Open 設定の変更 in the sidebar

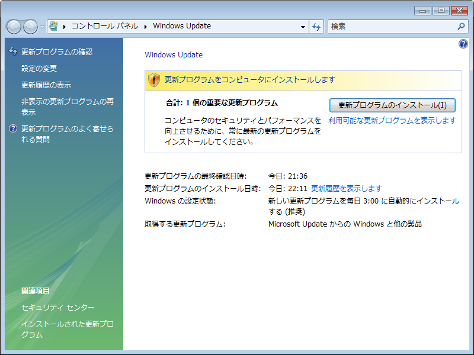pos(39,69)
